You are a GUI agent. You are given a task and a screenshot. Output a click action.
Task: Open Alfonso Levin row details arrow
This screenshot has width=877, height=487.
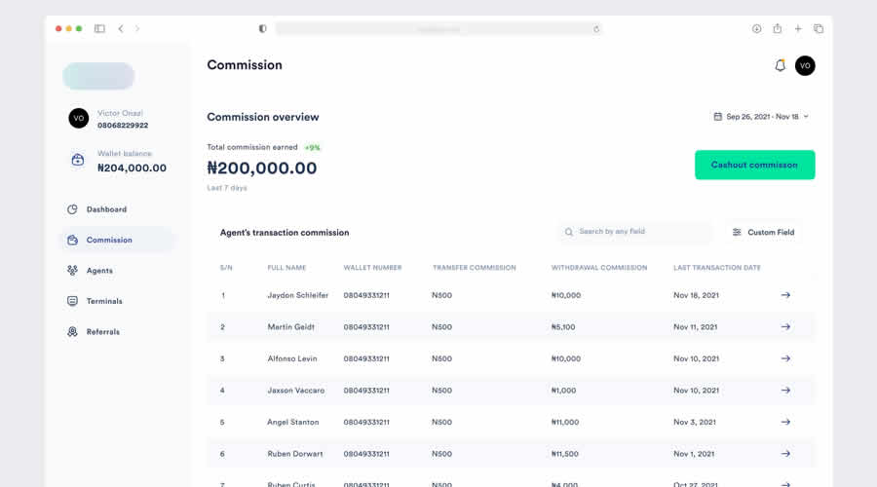click(x=785, y=358)
